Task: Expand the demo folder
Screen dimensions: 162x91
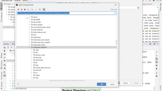Action: [x=29, y=17]
